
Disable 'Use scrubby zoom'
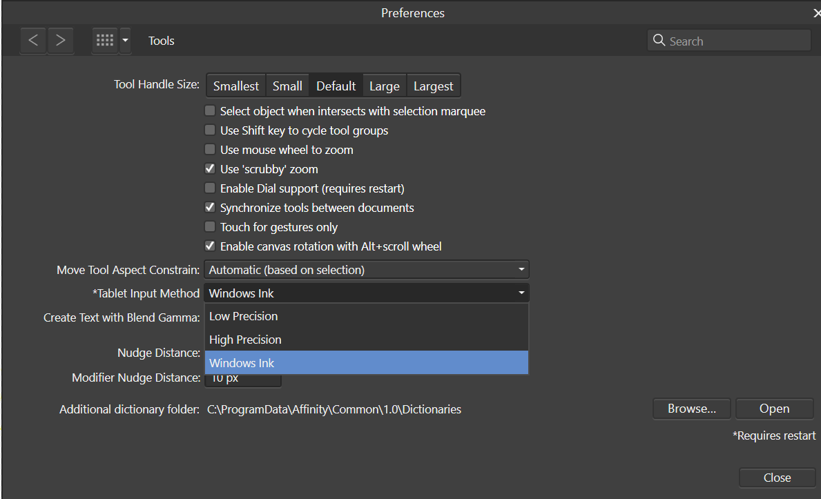(x=209, y=168)
